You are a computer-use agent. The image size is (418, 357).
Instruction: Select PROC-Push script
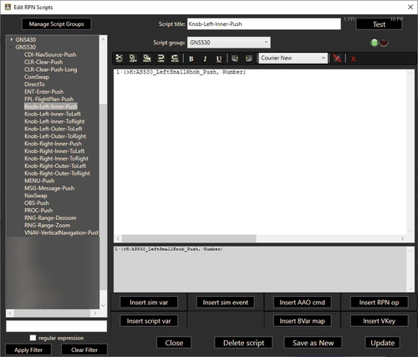38,211
